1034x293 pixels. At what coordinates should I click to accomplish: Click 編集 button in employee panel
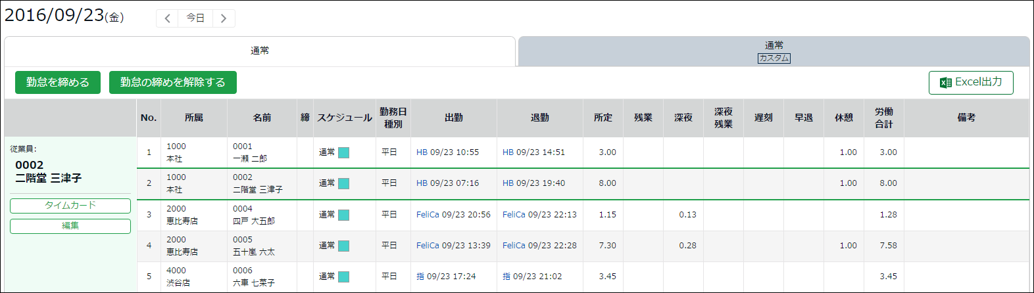(70, 226)
